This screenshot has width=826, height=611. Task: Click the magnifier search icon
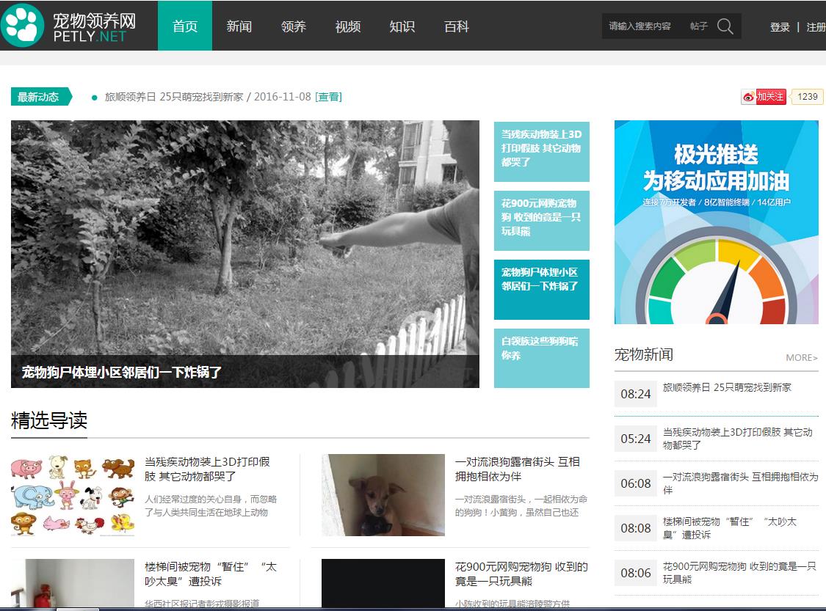(x=725, y=26)
